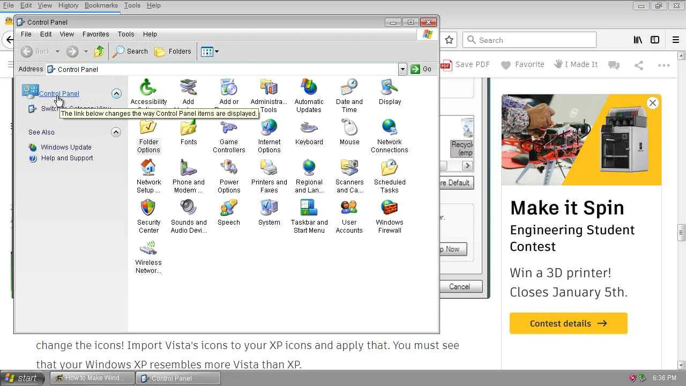Toggle the Folders pane button
Viewport: 686px width, 386px height.
click(173, 51)
